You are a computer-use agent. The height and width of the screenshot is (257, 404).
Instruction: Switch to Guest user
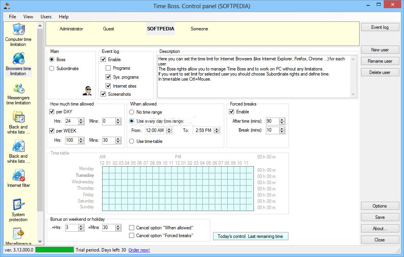pos(108,29)
